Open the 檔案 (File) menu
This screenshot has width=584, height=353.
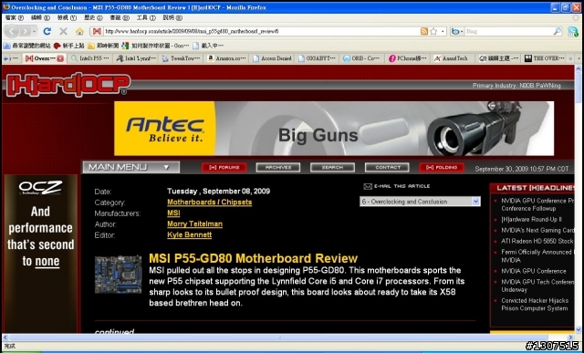tap(15, 17)
